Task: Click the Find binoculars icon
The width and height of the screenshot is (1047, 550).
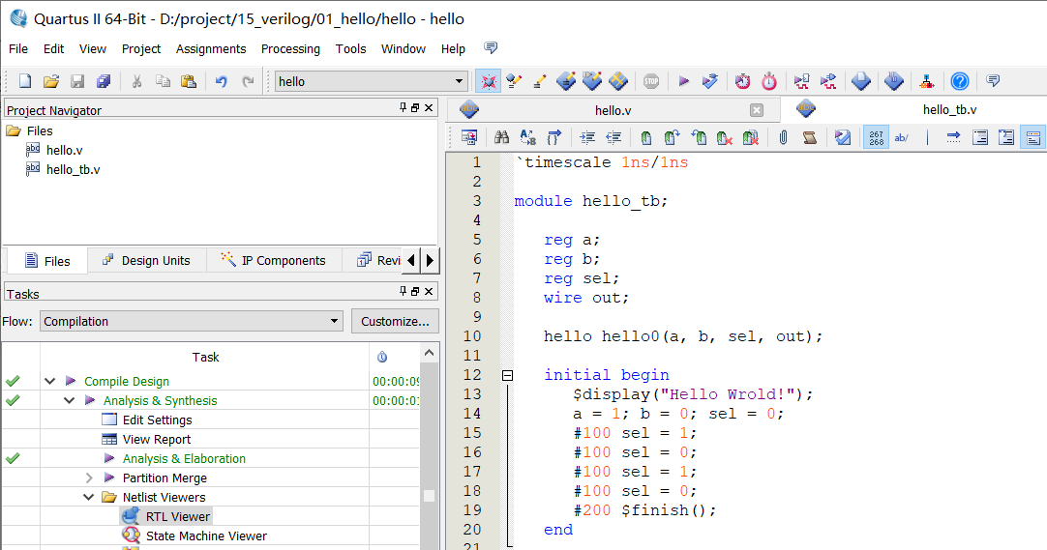Action: tap(501, 137)
